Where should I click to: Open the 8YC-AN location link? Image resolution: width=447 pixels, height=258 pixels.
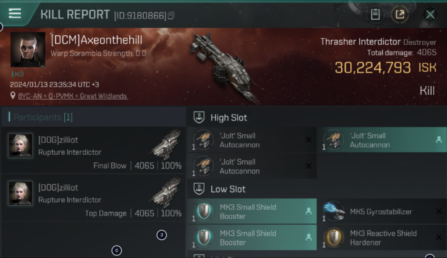click(x=73, y=96)
